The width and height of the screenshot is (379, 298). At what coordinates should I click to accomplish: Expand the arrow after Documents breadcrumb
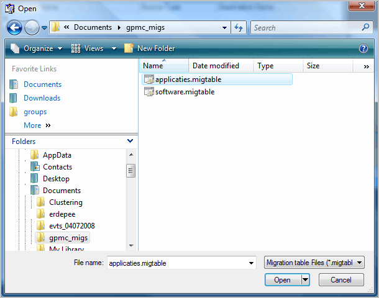[119, 27]
